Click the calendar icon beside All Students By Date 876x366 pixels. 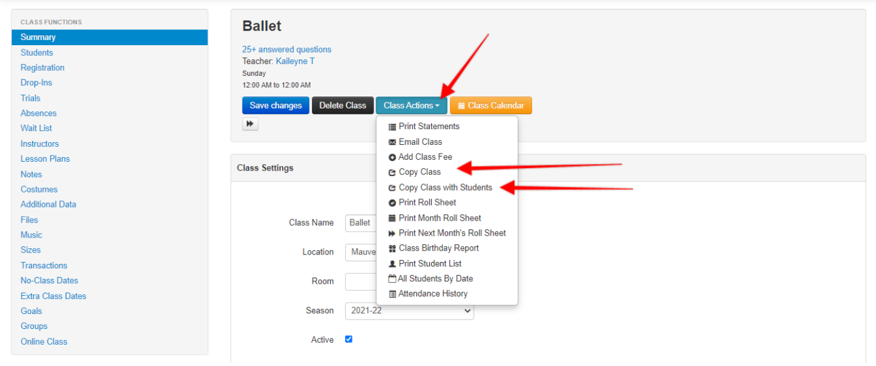(392, 279)
